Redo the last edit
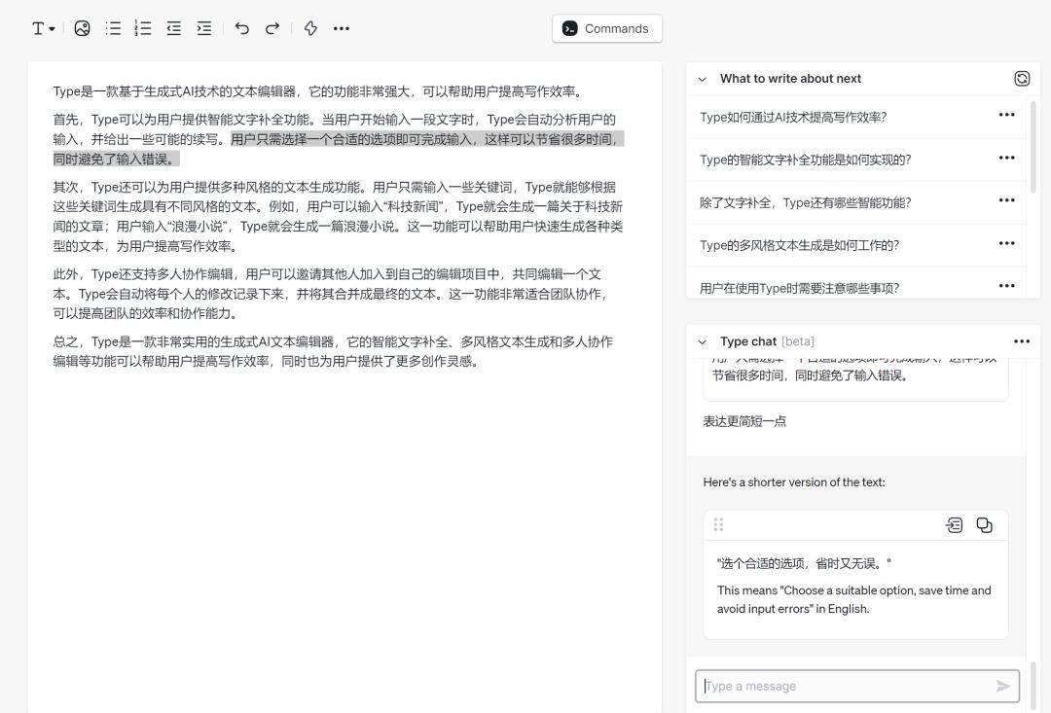Screen dimensions: 1051x713 point(272,28)
